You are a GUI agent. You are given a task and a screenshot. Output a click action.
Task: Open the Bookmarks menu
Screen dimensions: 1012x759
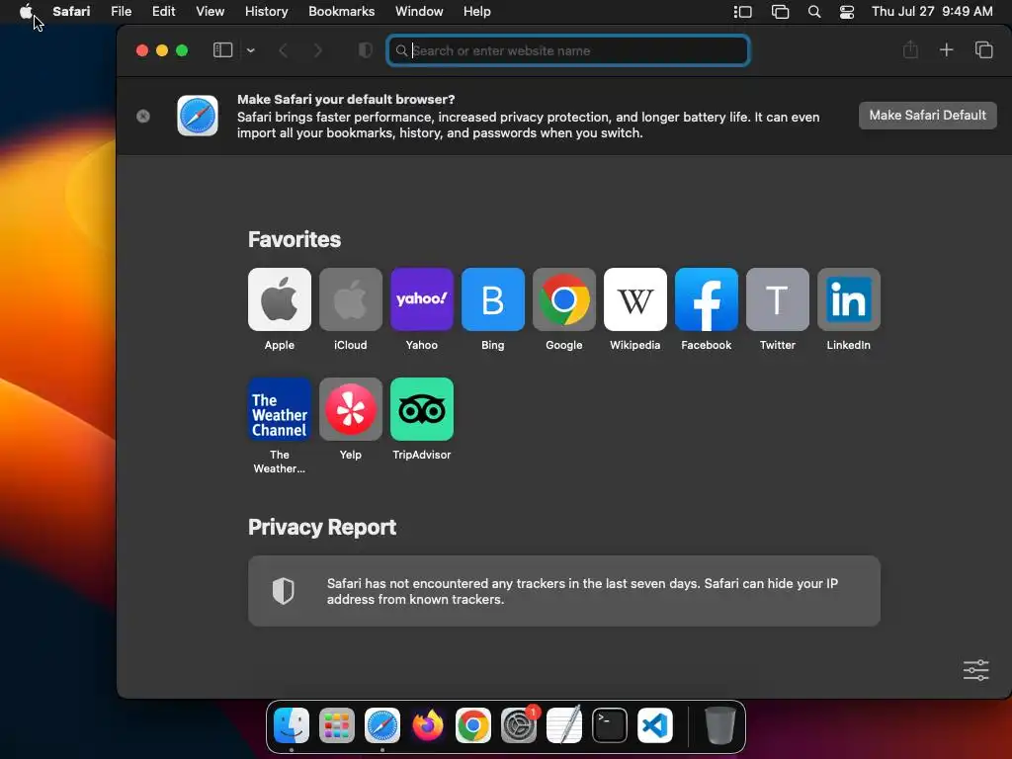pos(341,12)
